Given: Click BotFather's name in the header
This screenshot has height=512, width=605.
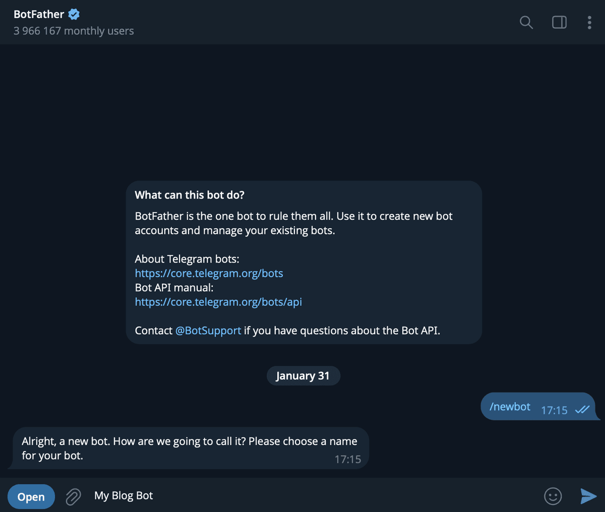Looking at the screenshot, I should [39, 14].
